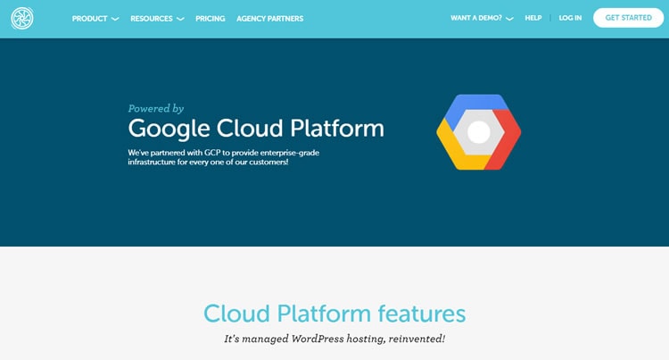
Task: Open the WANT A DEMO? menu
Action: (x=476, y=18)
